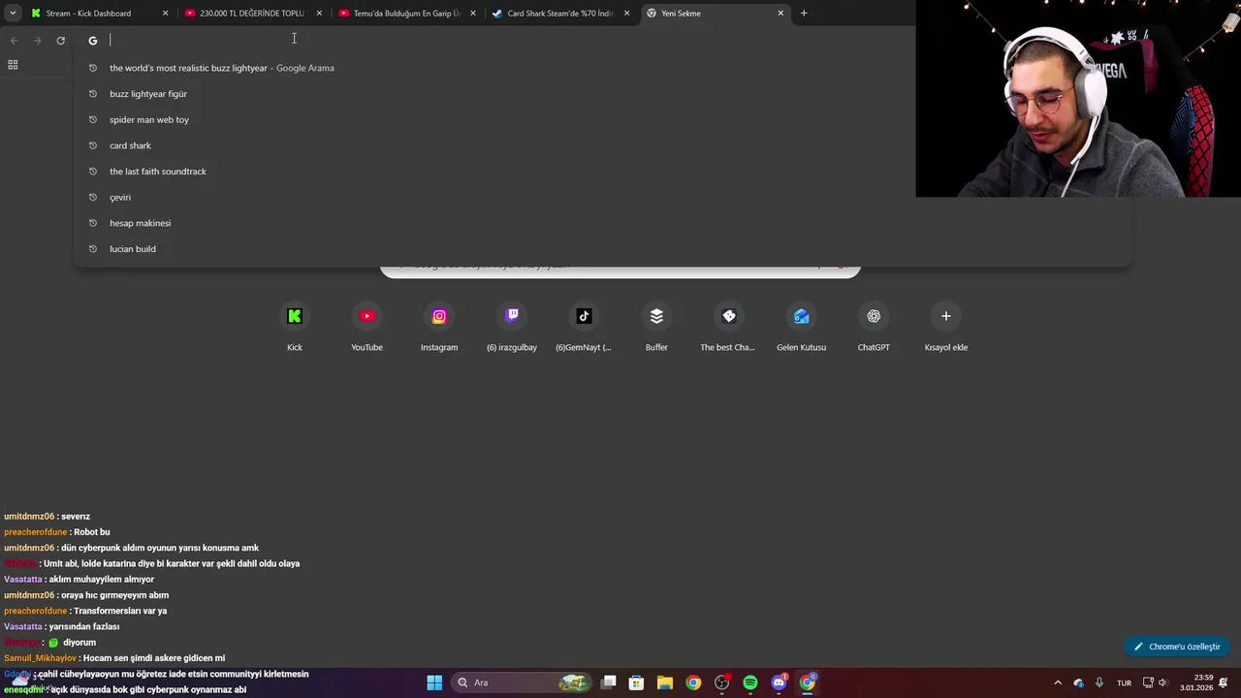Close the Card Shark Steam tab
The height and width of the screenshot is (698, 1241).
coord(626,13)
